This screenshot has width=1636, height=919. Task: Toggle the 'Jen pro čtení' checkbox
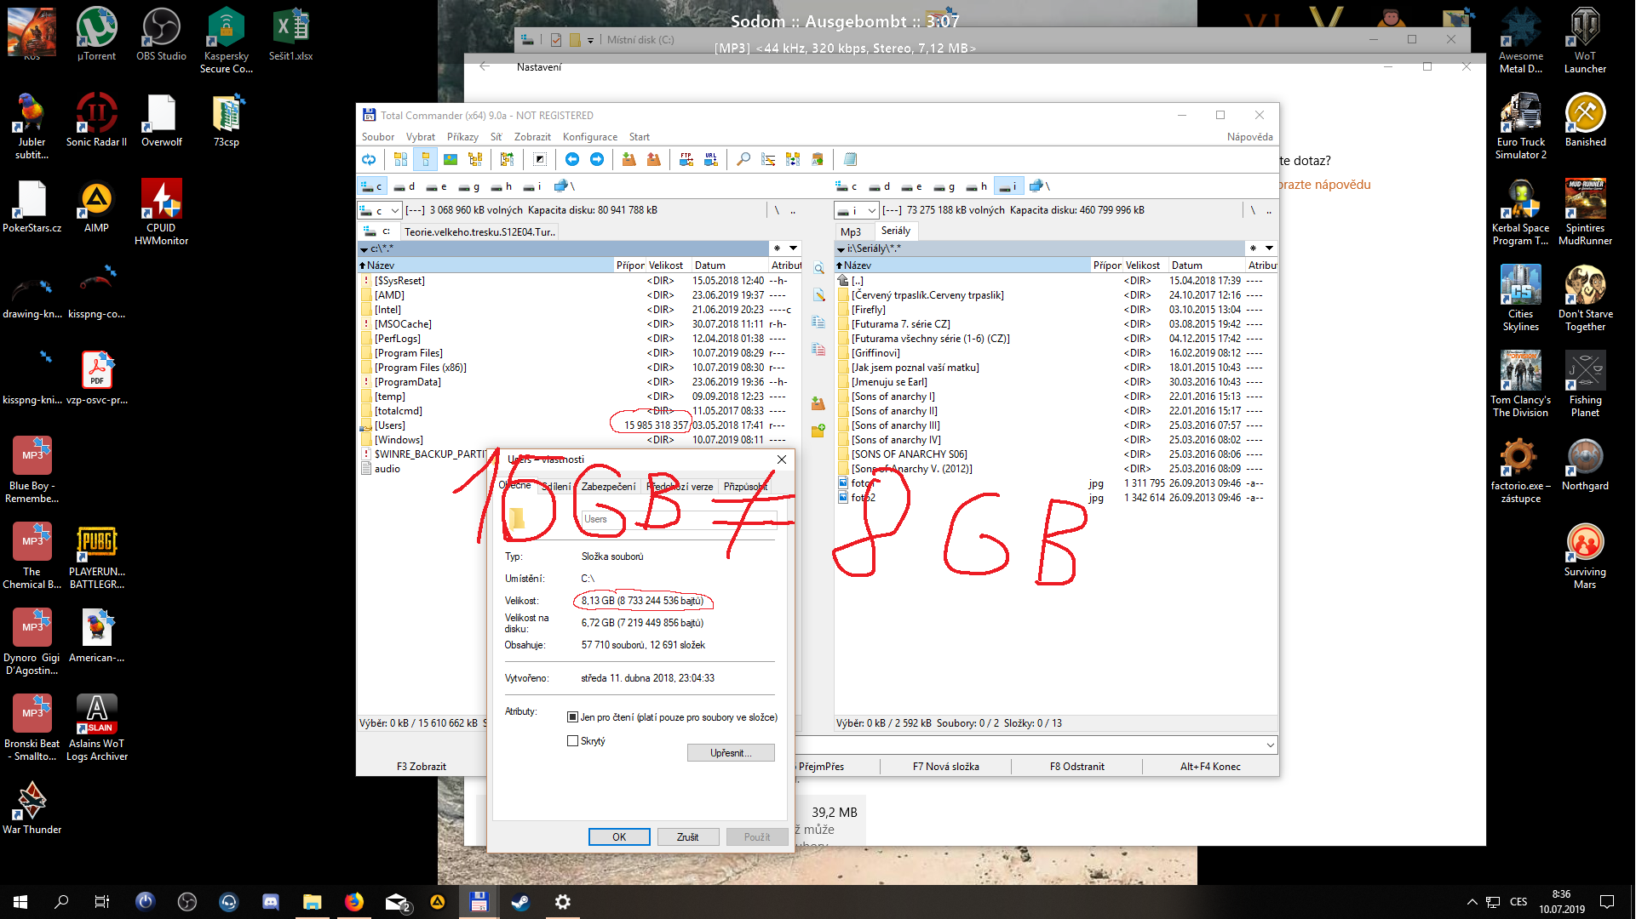573,717
